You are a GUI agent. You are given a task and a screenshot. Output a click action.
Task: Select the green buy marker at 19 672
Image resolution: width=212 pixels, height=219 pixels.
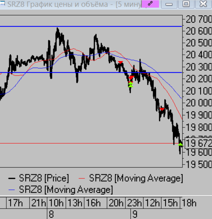[x=180, y=144]
